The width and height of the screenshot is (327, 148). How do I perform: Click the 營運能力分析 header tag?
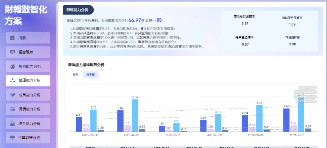[78, 10]
